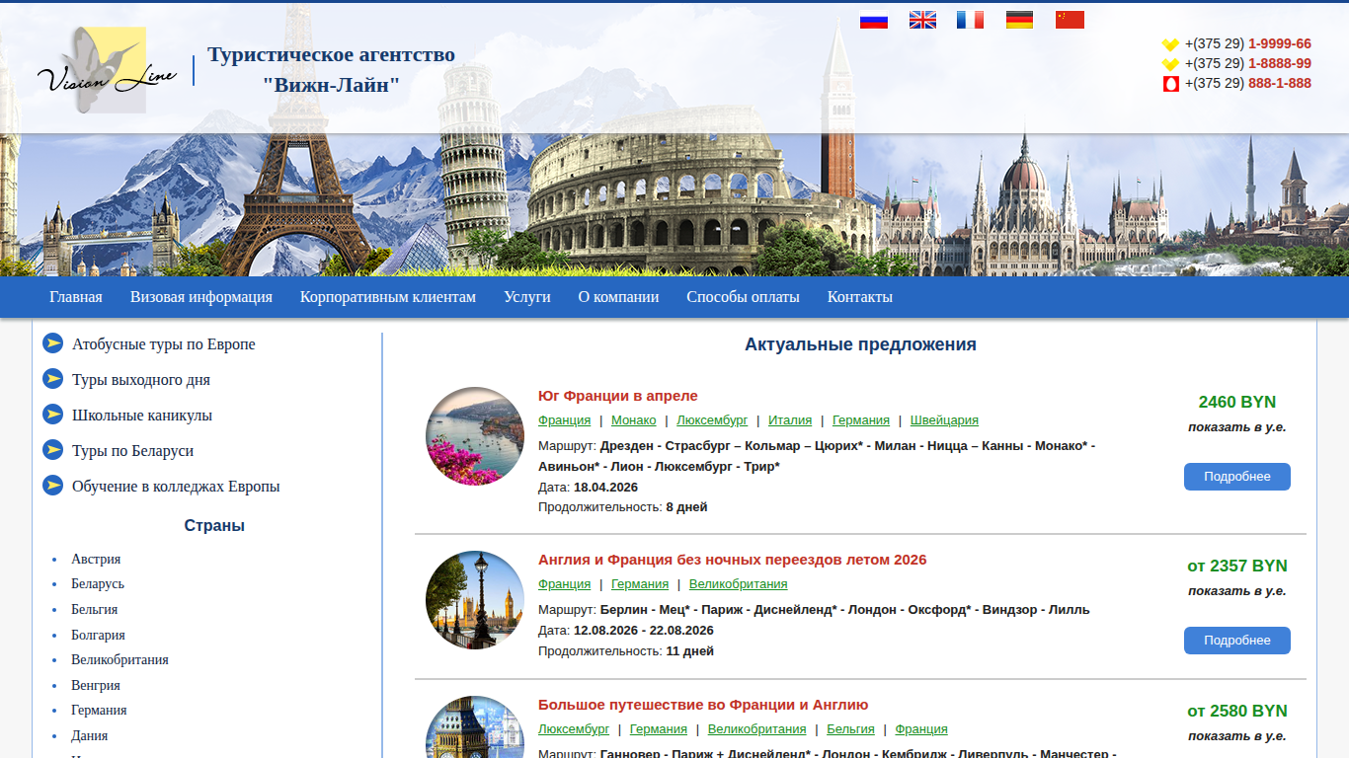Show от 2357 BYN price in у.е.

(1237, 591)
